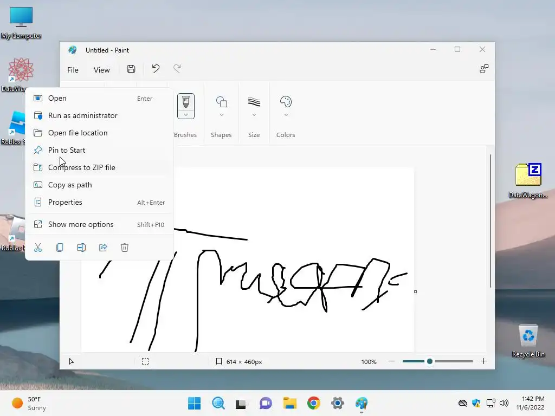Zoom in with the plus button

pos(483,361)
